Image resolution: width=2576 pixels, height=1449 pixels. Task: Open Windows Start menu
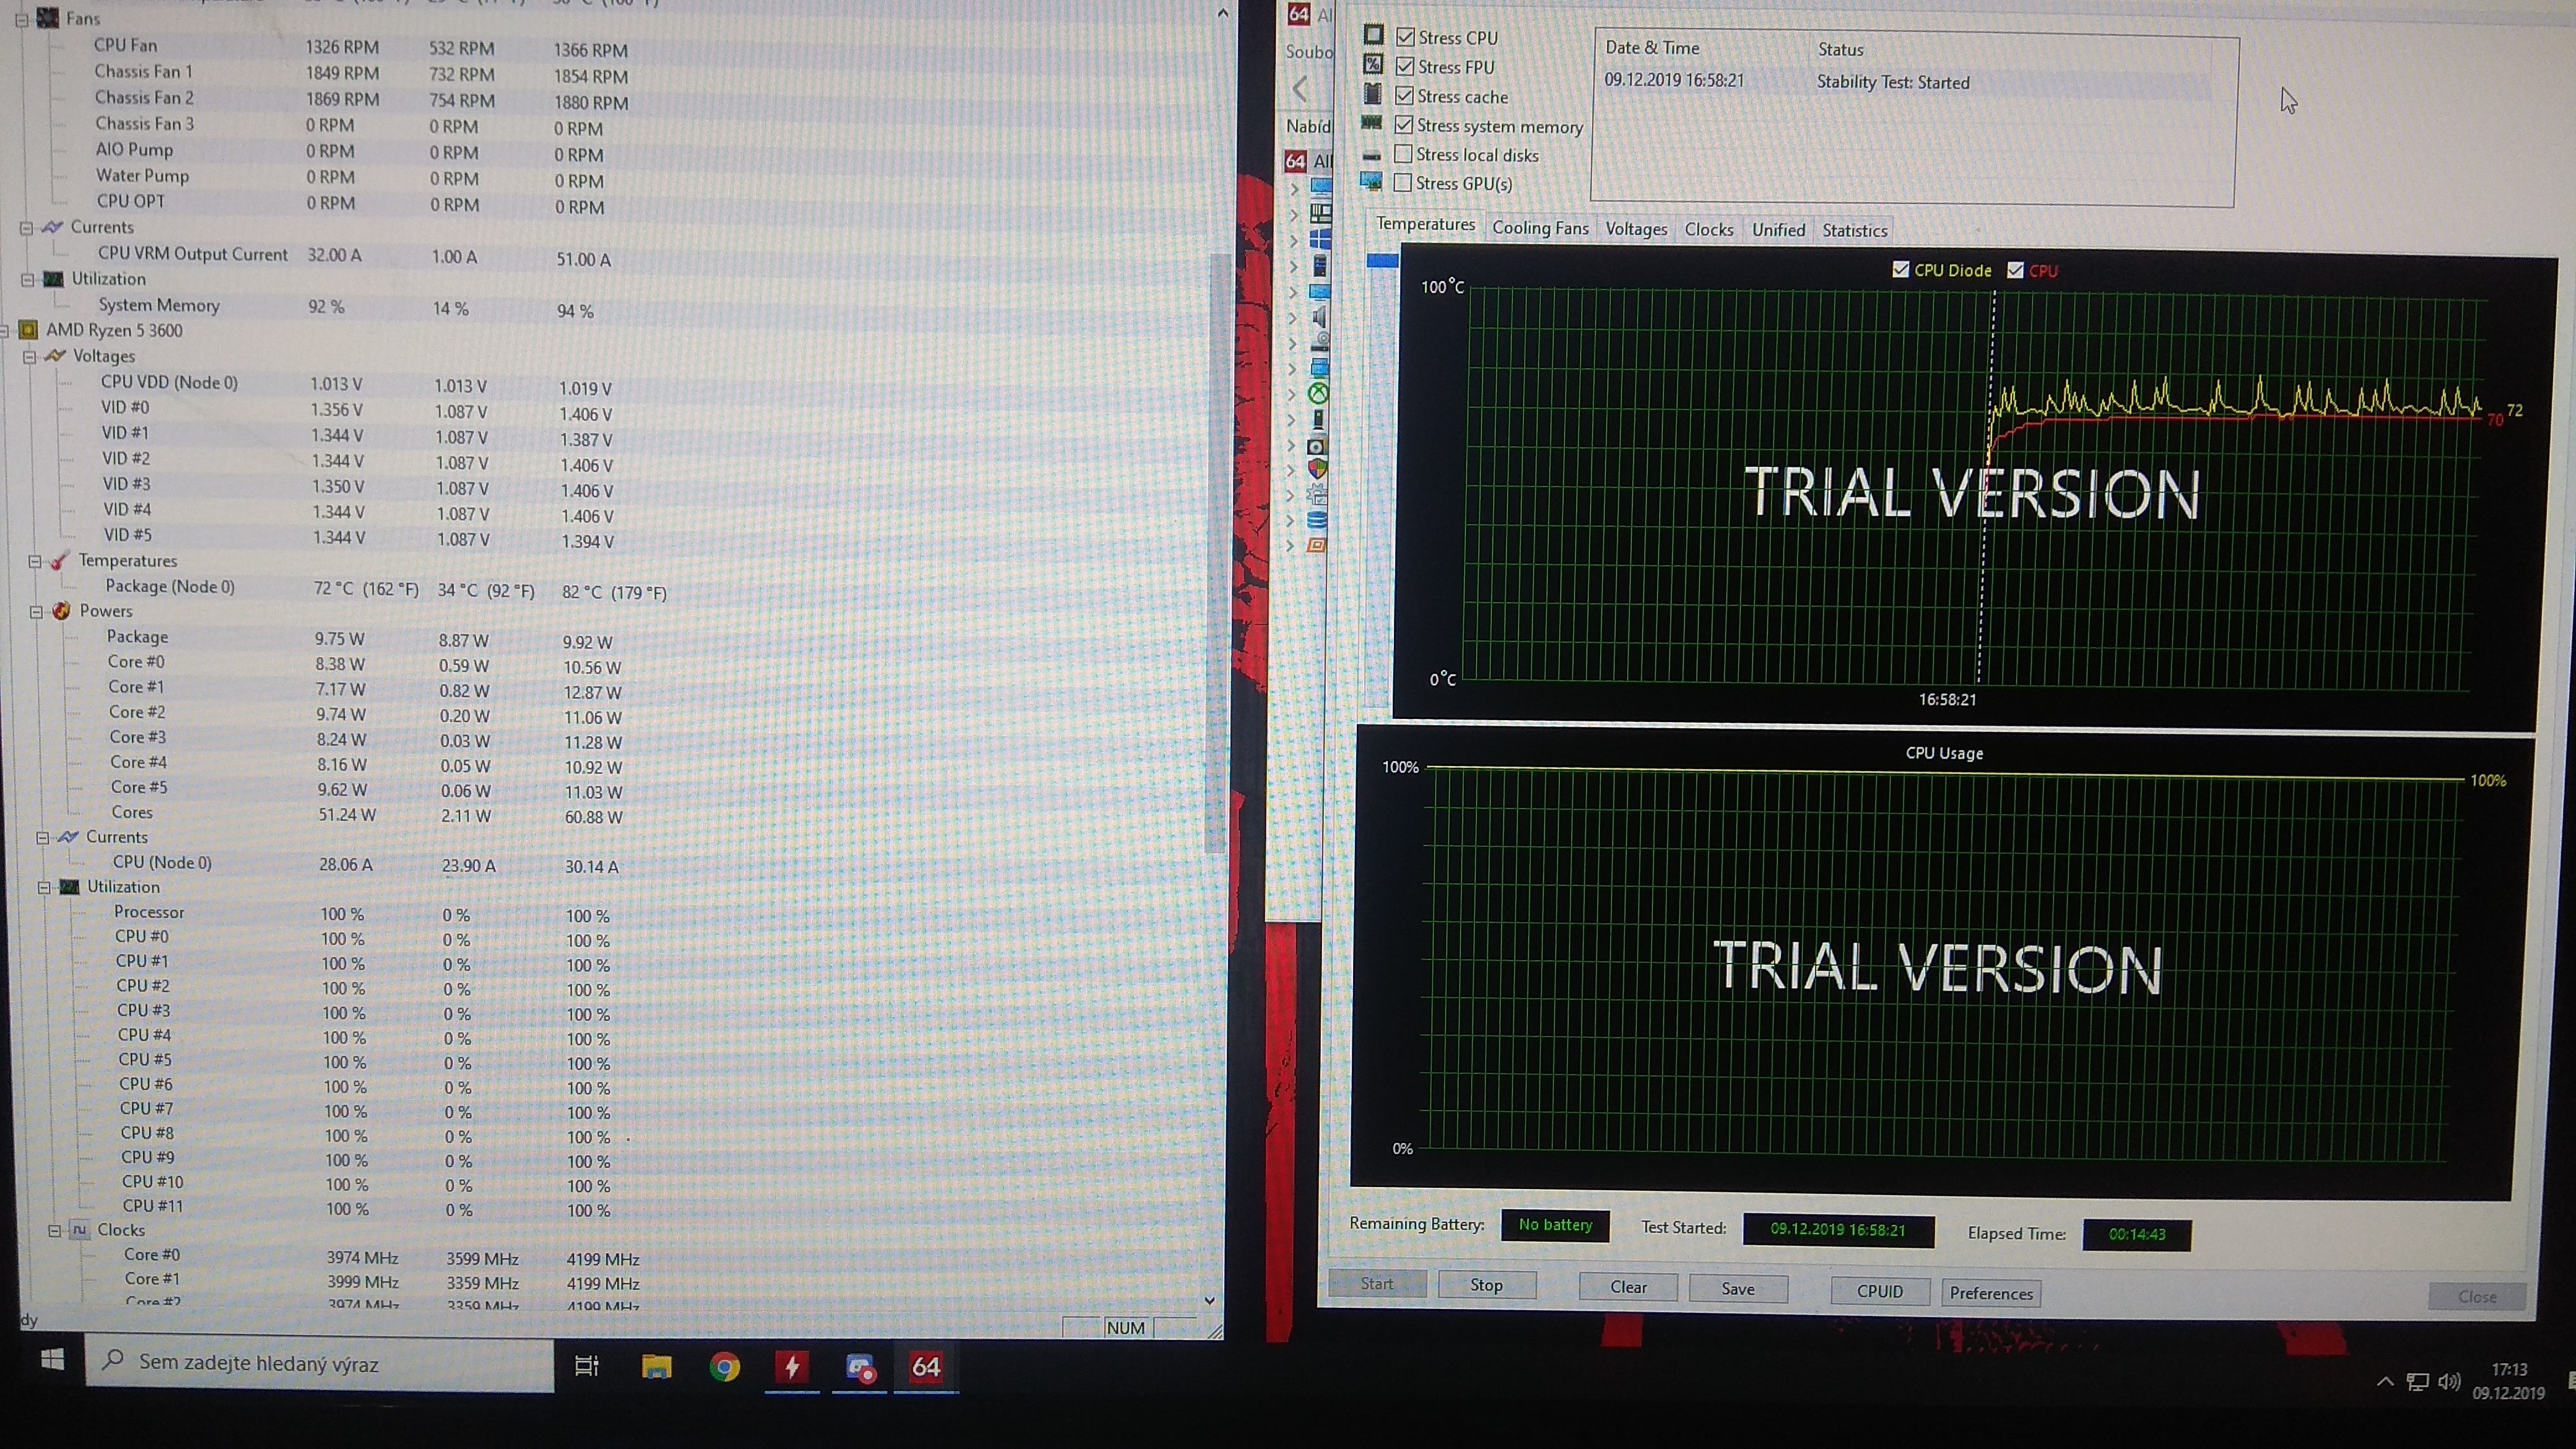pyautogui.click(x=52, y=1360)
